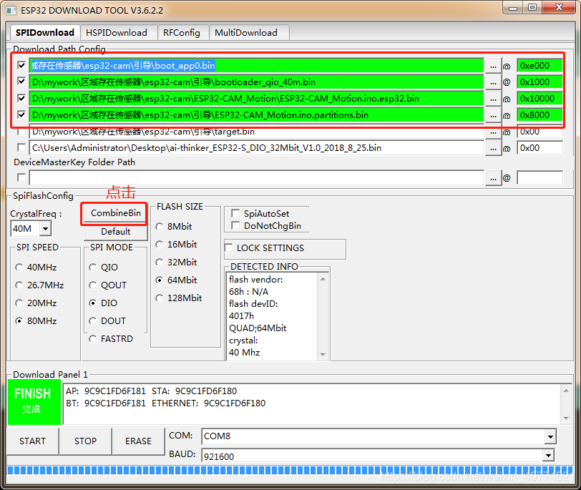Click the START button
Screen dimensions: 581x490
[33, 441]
